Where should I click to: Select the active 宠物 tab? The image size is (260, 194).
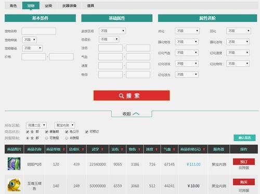pos(31,6)
